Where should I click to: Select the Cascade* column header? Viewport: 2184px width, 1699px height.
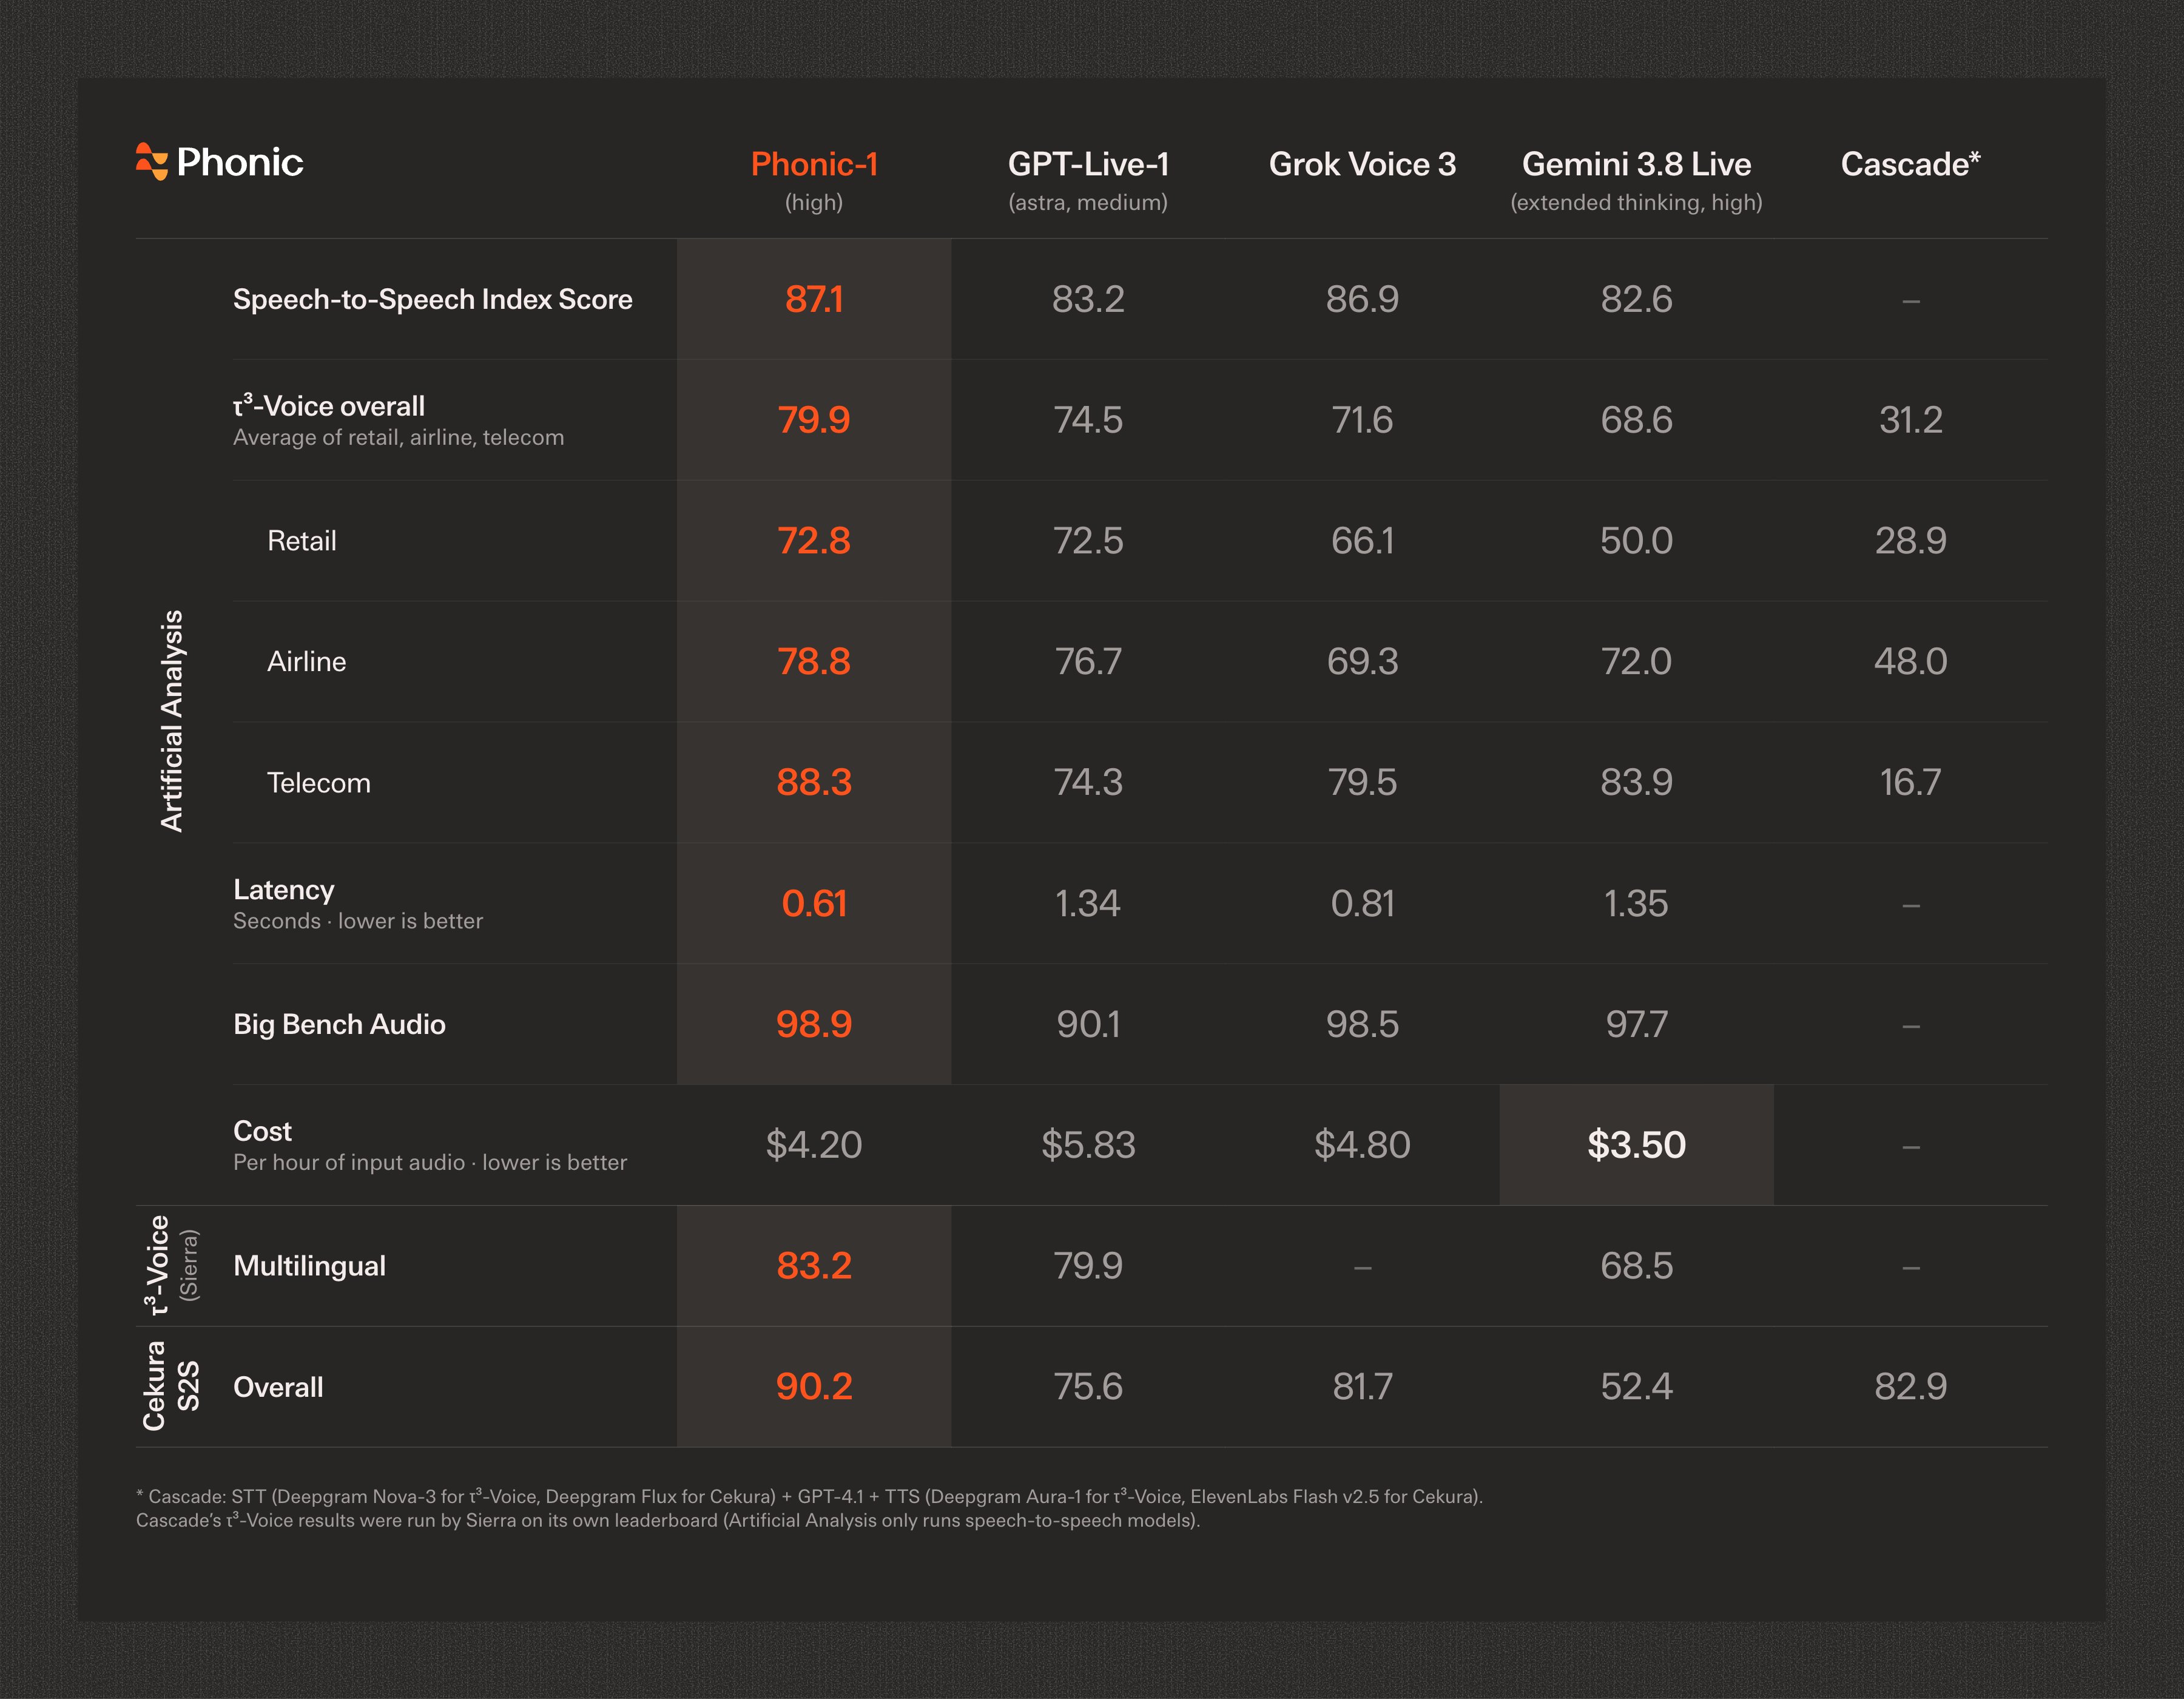pos(1910,164)
